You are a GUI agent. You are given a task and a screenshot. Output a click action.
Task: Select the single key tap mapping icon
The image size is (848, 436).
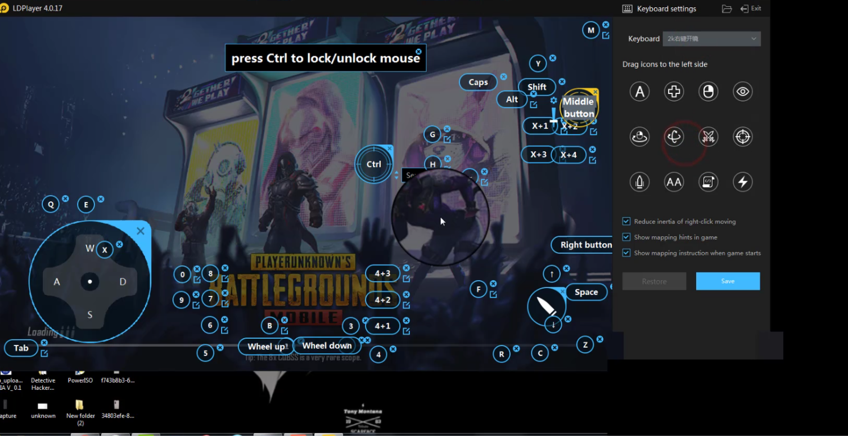click(639, 91)
